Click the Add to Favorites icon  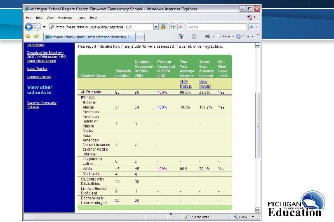[36, 36]
